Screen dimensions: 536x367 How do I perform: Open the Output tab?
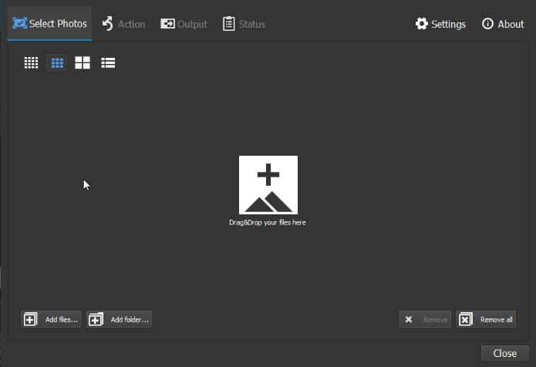[x=184, y=24]
